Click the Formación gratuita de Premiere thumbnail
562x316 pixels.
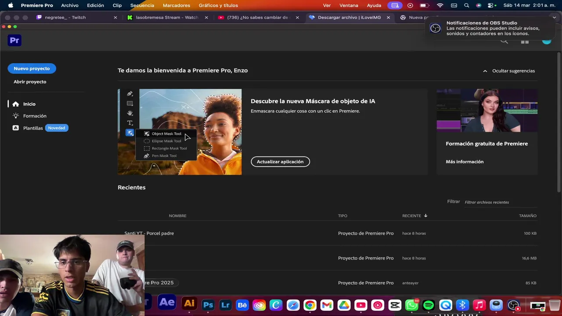click(487, 110)
